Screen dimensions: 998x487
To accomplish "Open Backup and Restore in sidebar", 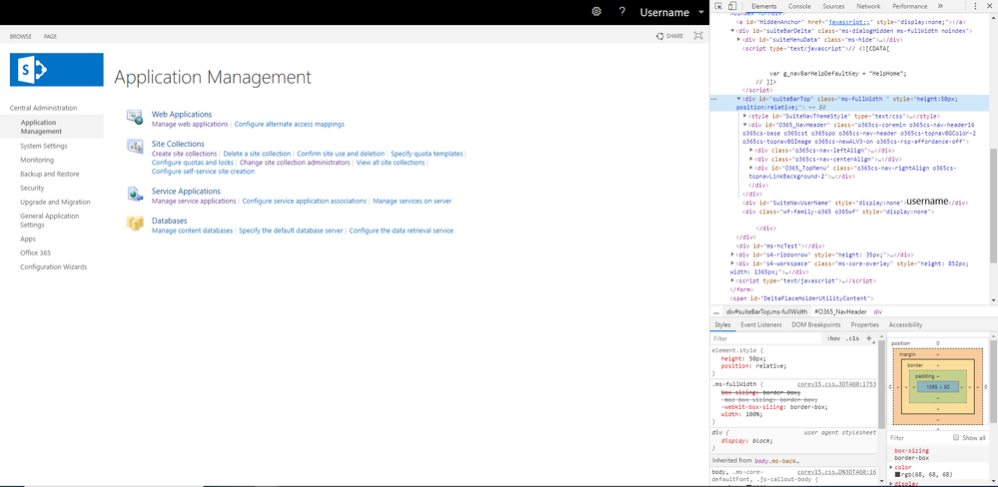I will click(x=50, y=174).
